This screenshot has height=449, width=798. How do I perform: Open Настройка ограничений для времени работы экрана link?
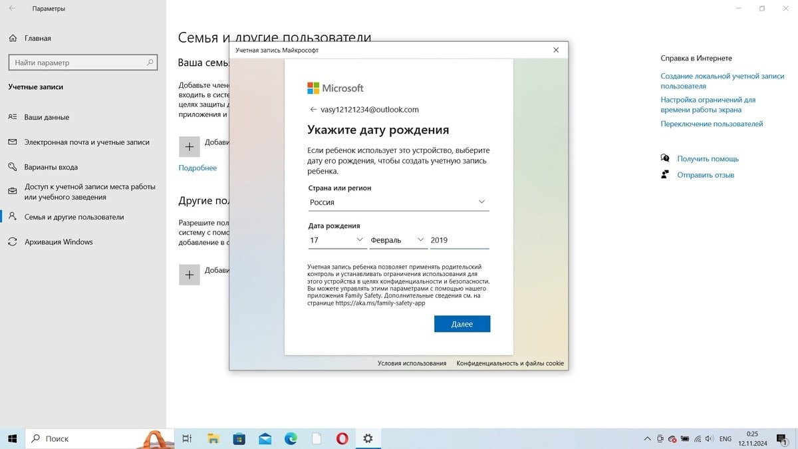(708, 104)
